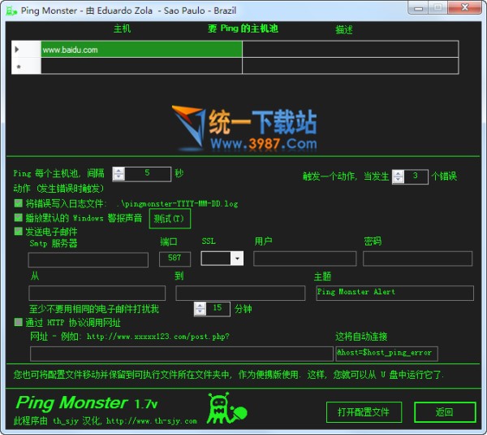The width and height of the screenshot is (487, 435).
Task: Click the HTTP URL input field
Action: pos(182,354)
